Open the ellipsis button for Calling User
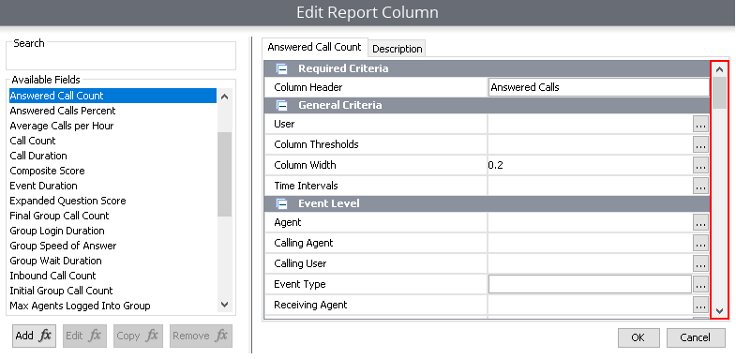736x359 pixels. pos(700,263)
